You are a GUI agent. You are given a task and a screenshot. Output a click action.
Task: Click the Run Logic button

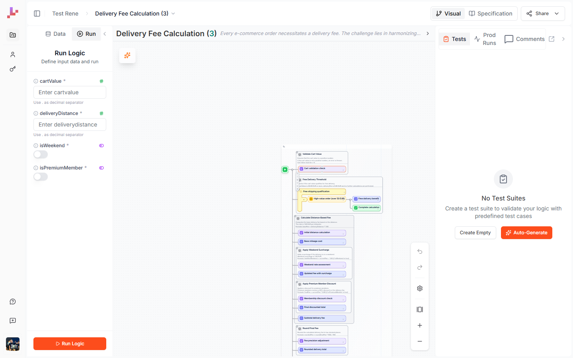pos(70,344)
